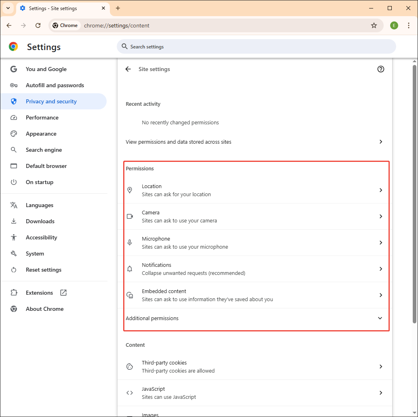Expand Additional permissions section
This screenshot has height=417, width=418.
380,318
